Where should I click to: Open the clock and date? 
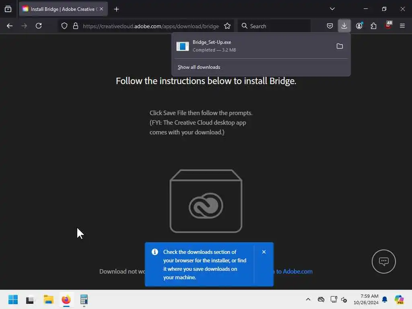tap(366, 299)
